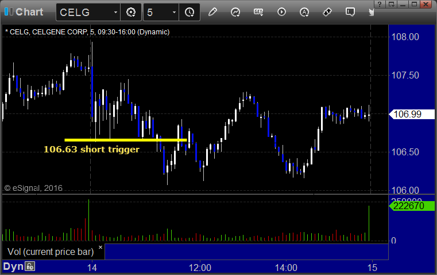The image size is (437, 275).
Task: Open the CELG symbol dropdown
Action: pyautogui.click(x=115, y=12)
